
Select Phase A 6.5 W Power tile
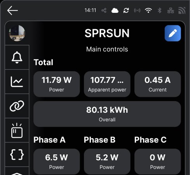57,161
